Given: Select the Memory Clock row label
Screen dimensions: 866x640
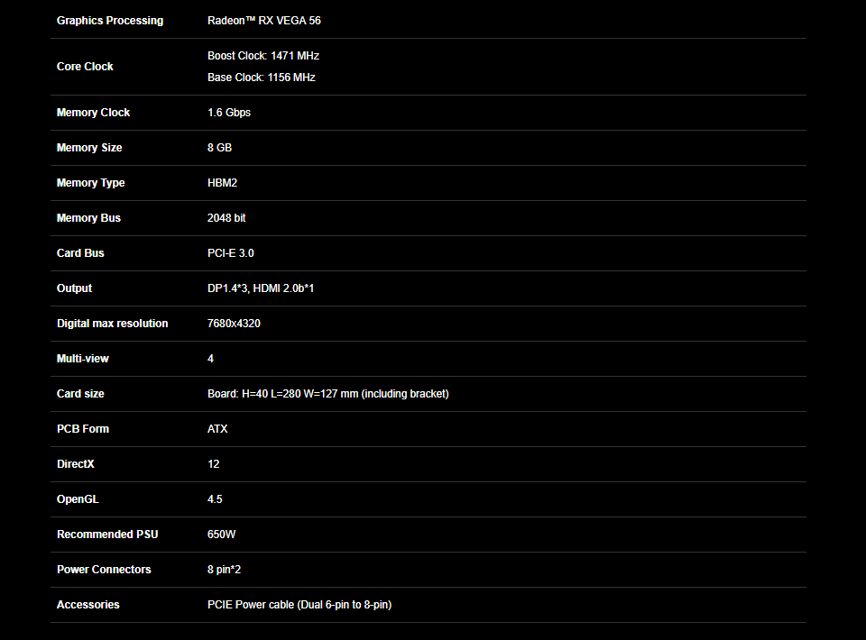Looking at the screenshot, I should [93, 113].
